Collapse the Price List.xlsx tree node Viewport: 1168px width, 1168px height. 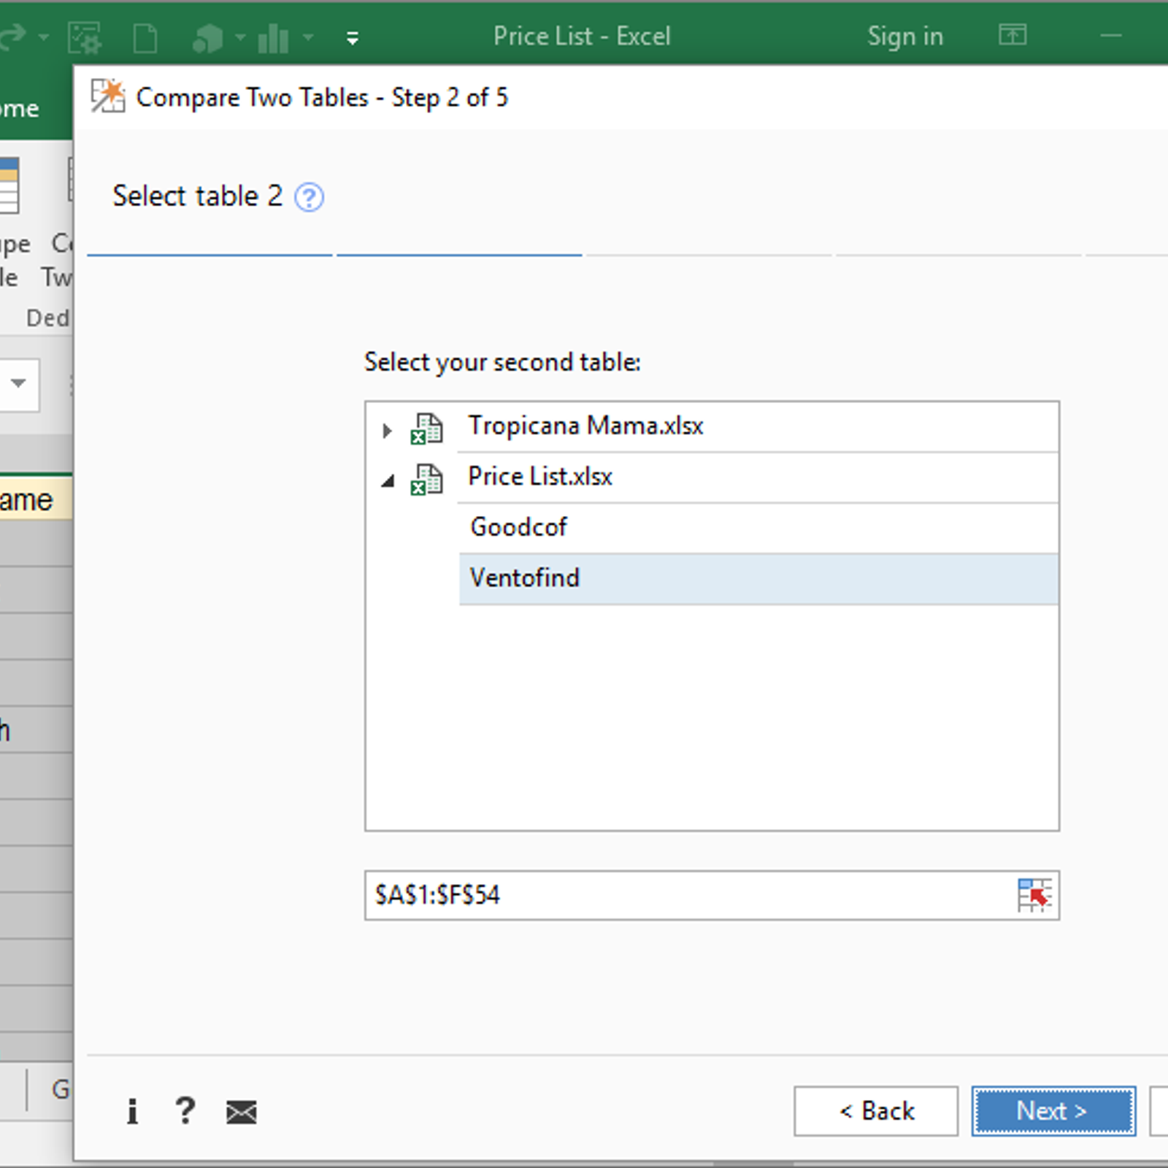pos(388,480)
